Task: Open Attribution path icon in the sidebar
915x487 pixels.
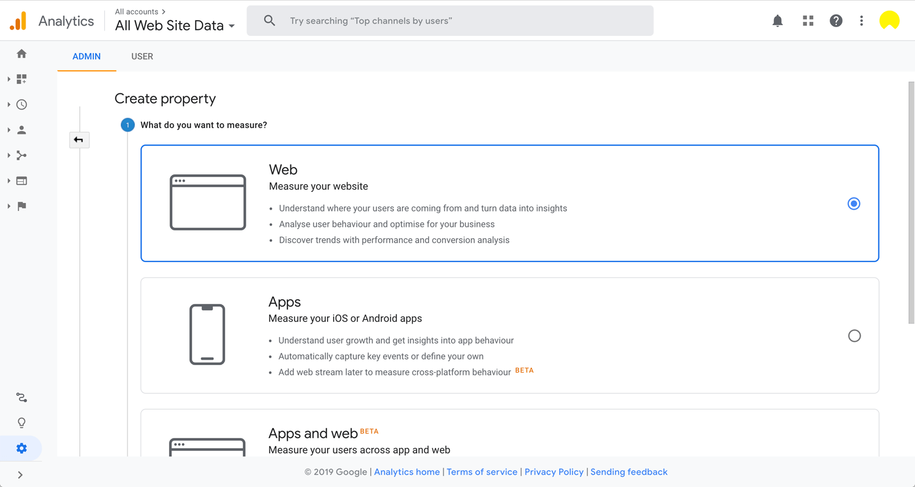Action: (22, 397)
